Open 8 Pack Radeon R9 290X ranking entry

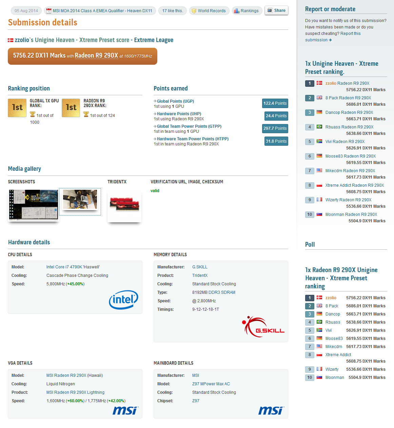pos(348,98)
